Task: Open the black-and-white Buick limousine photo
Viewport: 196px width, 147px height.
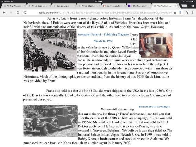Action: tap(51, 121)
